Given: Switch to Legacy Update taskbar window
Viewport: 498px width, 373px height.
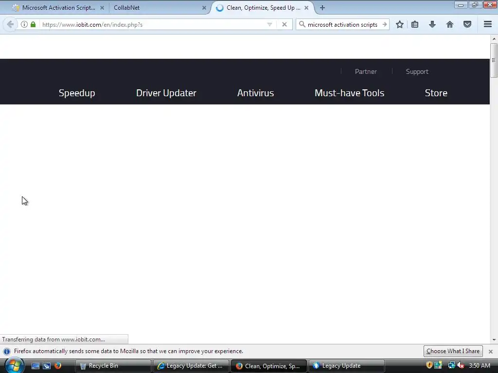Looking at the screenshot, I should 346,366.
